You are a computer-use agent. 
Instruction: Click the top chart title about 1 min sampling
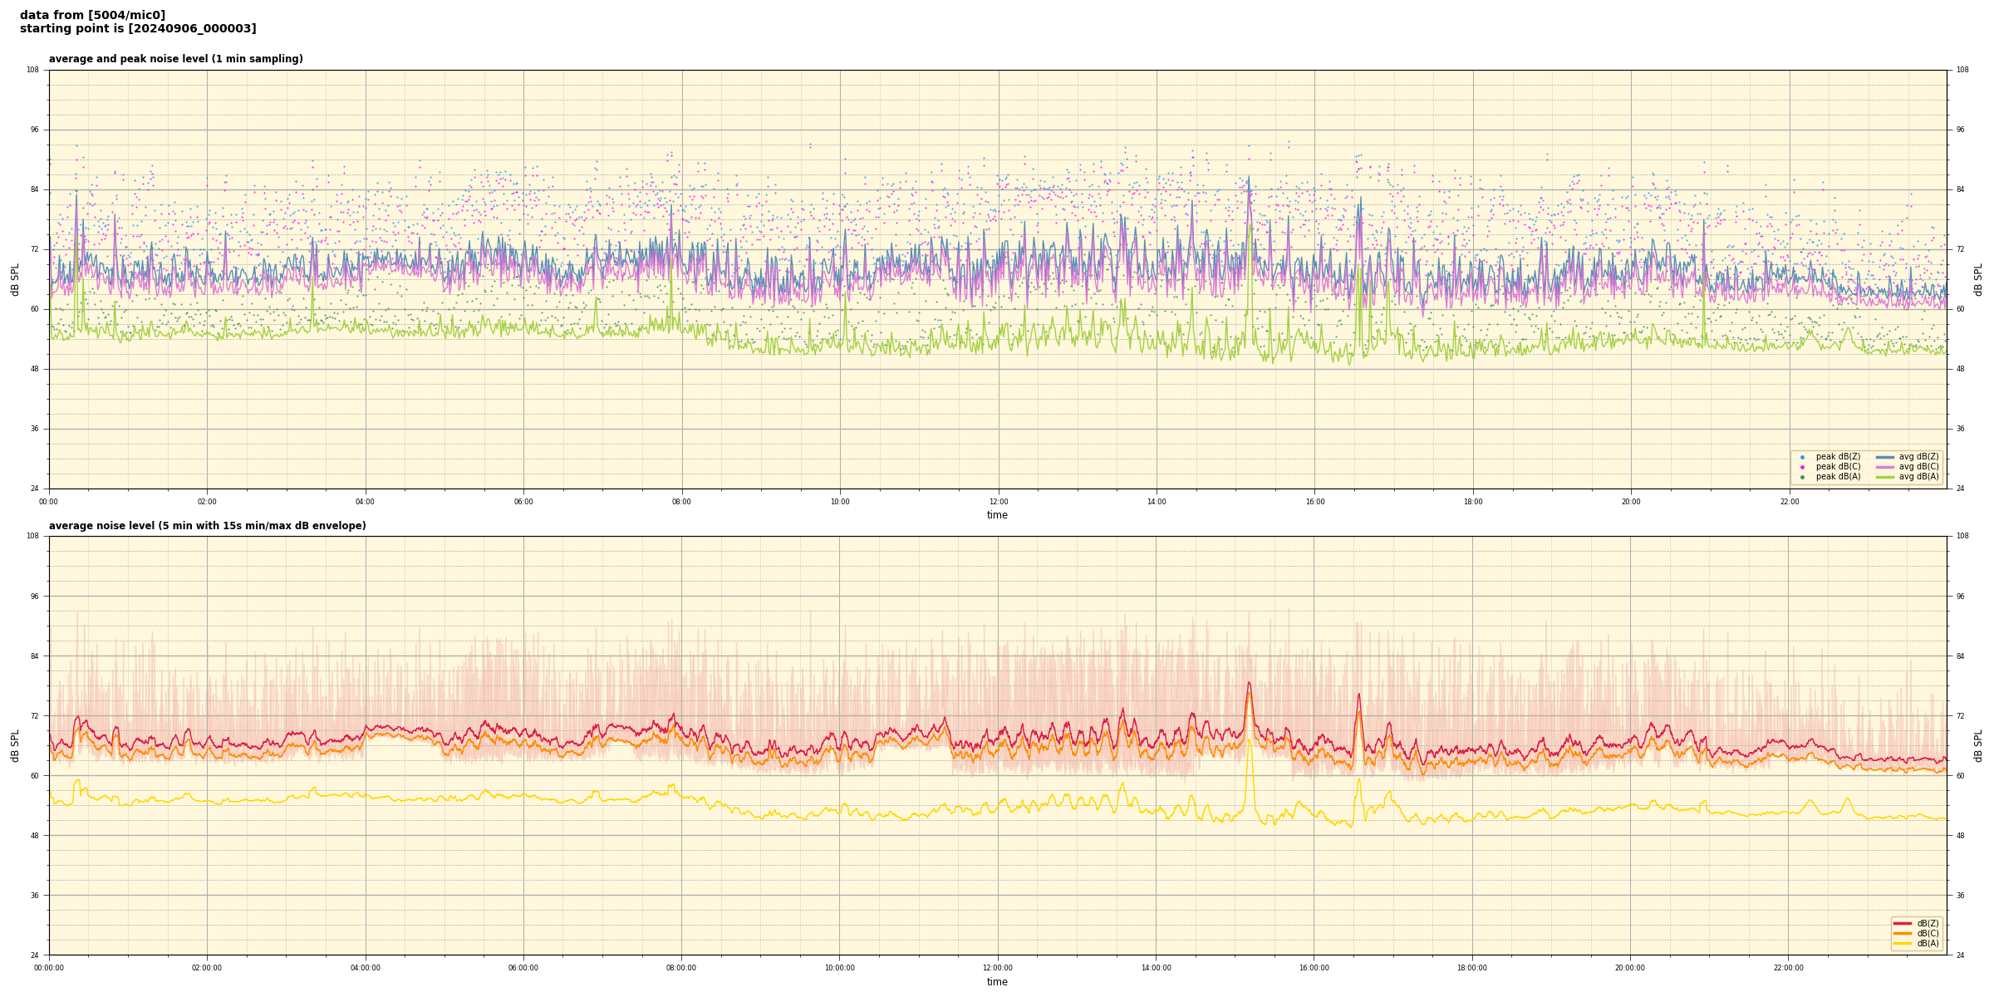tap(175, 59)
